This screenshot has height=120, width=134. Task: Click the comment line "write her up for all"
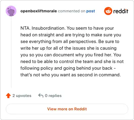pos(68,48)
